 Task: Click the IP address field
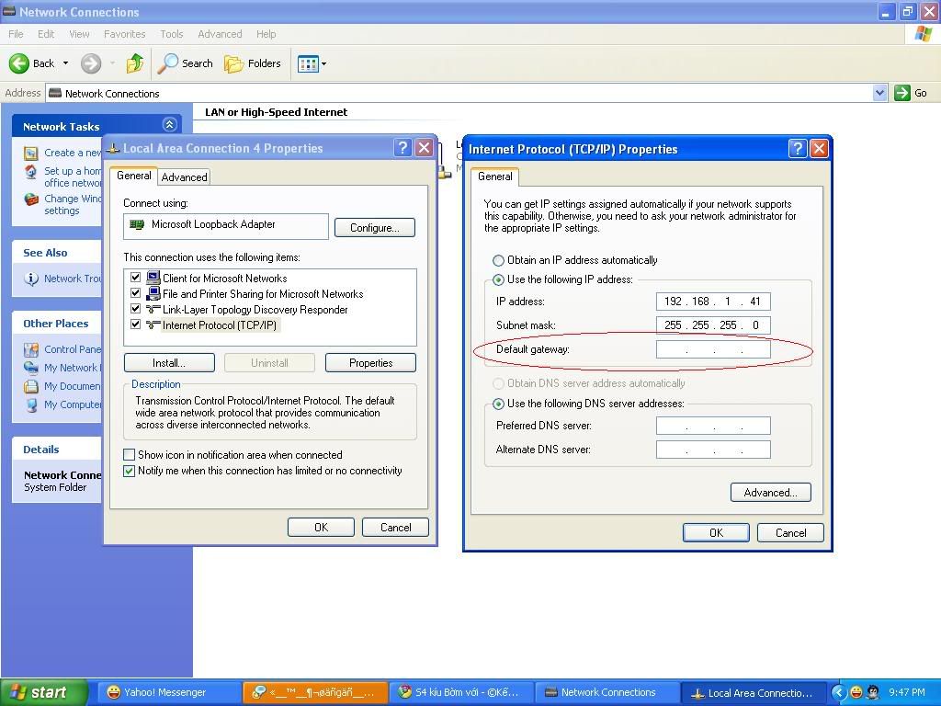coord(713,302)
